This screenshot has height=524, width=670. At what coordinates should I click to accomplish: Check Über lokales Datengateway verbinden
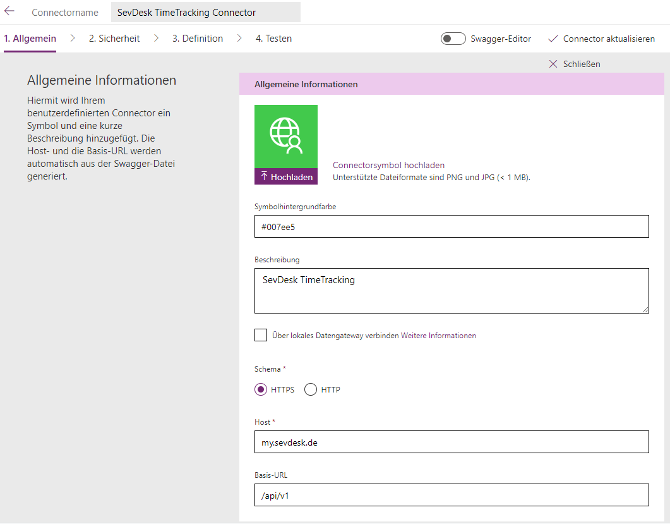(x=261, y=334)
